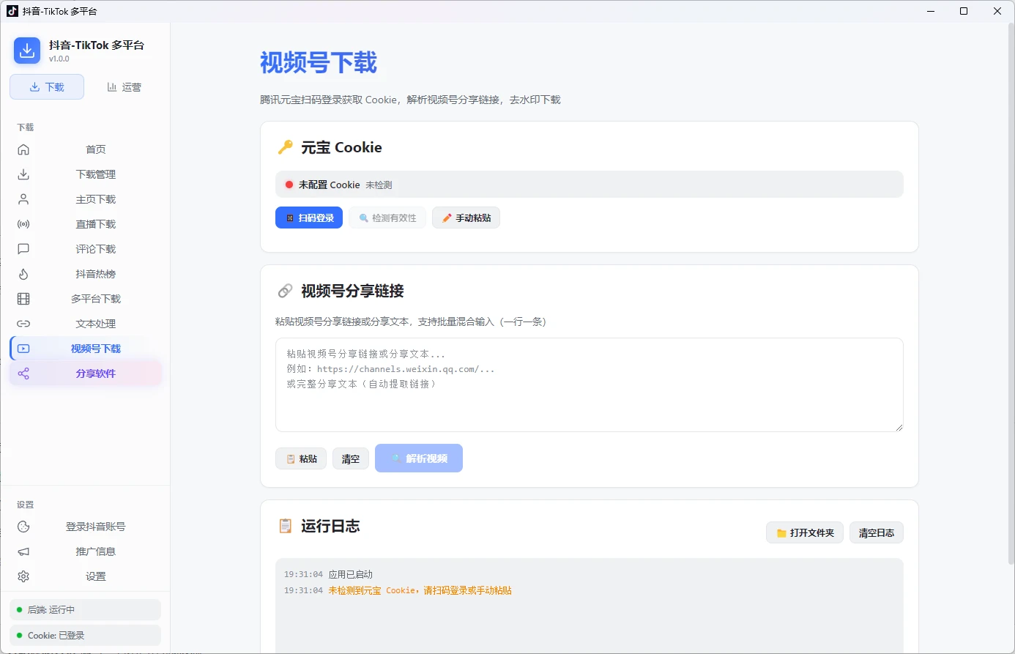Maximize the application window

tap(964, 11)
